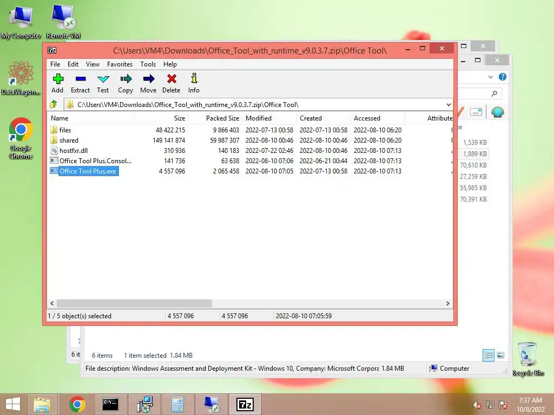Open the View menu

coord(93,64)
